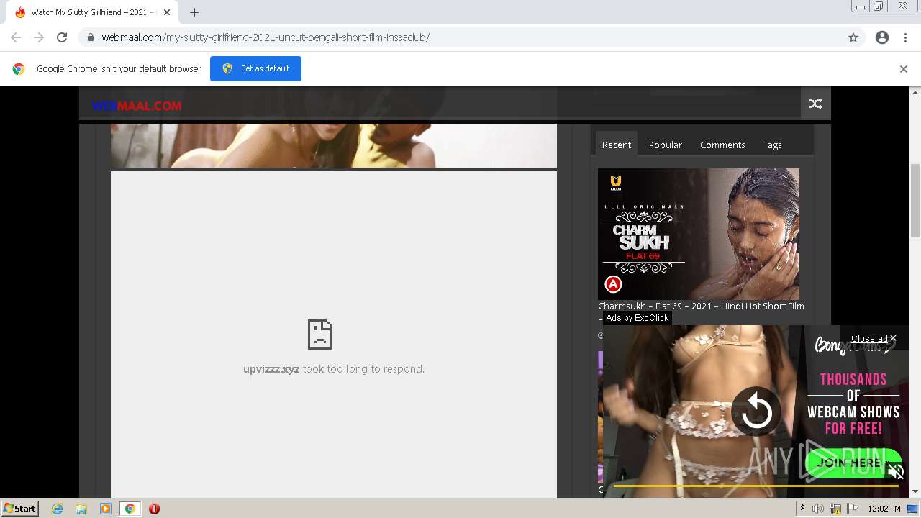921x518 pixels.
Task: Minimize the Chrome window
Action: point(861,6)
